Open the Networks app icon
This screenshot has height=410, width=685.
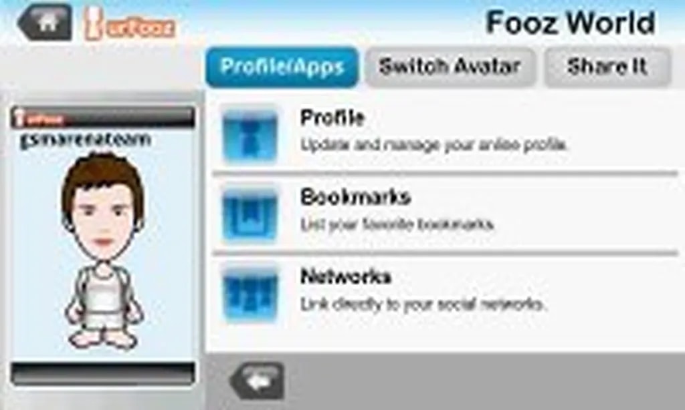tap(250, 293)
